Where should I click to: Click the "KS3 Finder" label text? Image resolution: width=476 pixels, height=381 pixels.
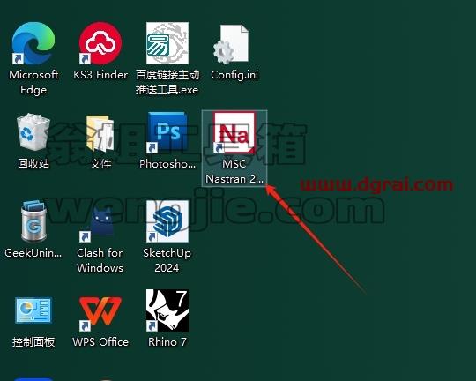click(100, 75)
